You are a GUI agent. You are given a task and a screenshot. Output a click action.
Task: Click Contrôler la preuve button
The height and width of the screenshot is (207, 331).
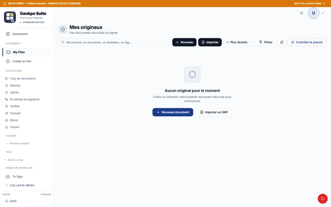click(307, 42)
